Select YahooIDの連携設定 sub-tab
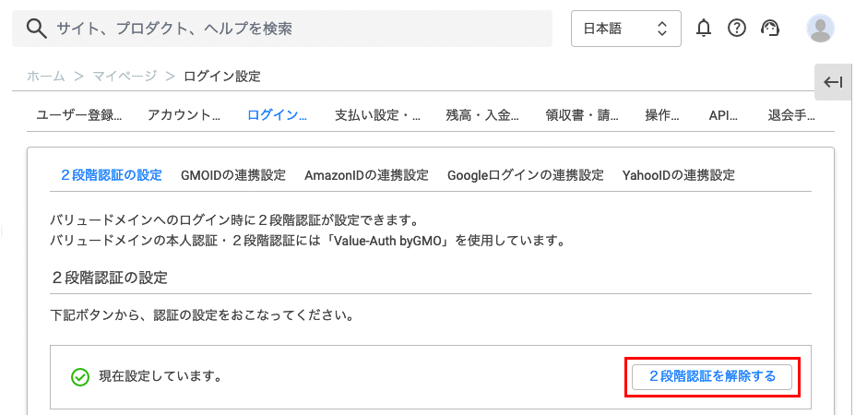 pos(679,176)
